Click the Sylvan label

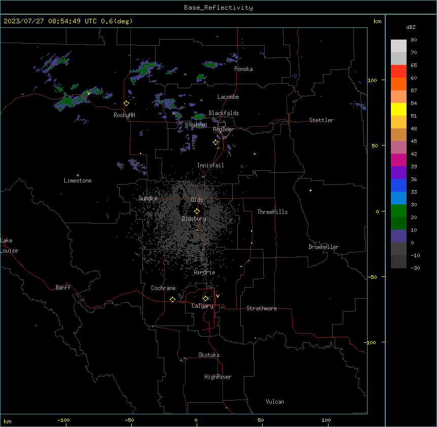[198, 124]
